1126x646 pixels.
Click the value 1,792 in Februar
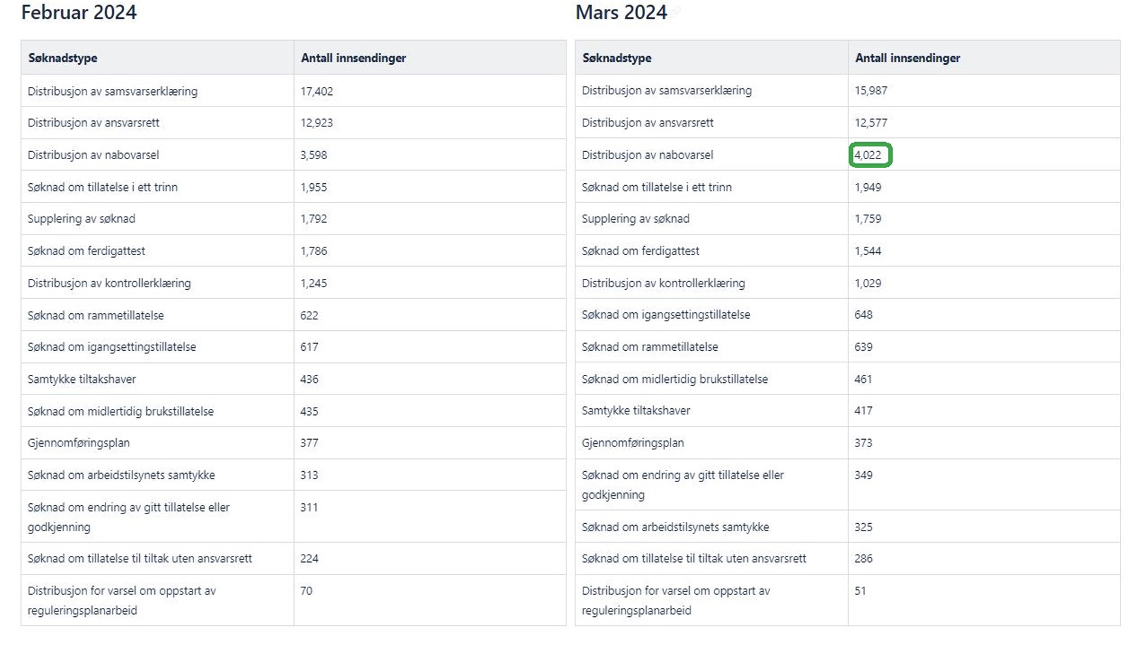(x=313, y=219)
